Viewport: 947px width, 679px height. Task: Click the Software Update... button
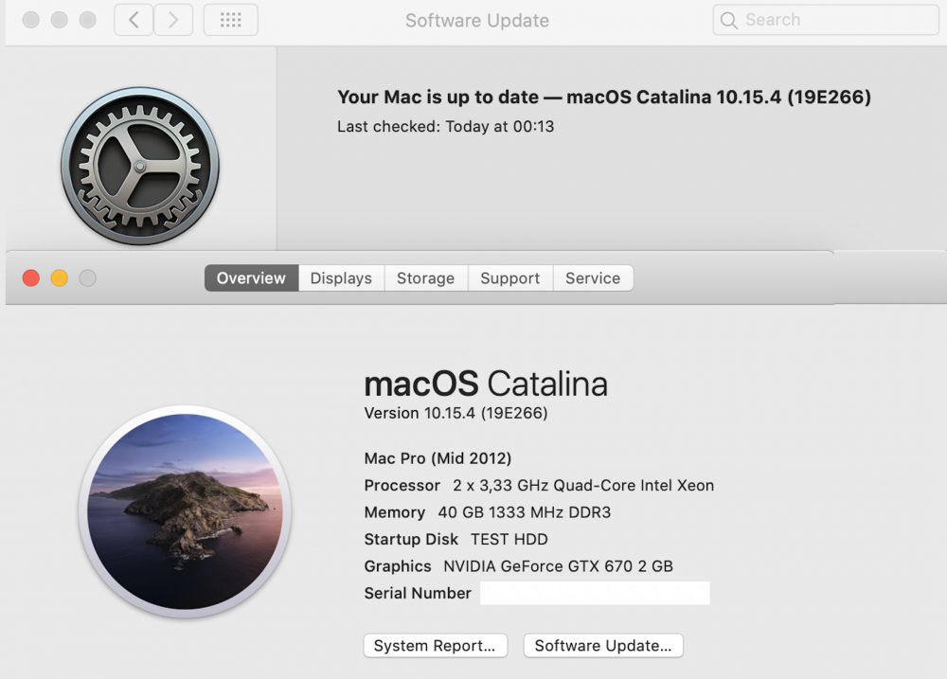[x=602, y=645]
